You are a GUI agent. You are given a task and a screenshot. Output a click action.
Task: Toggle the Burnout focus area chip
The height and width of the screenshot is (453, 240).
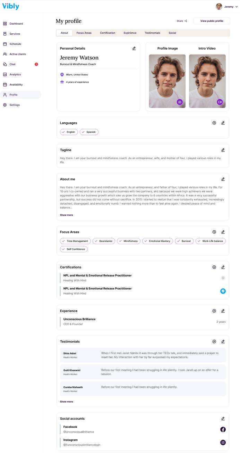coord(184,241)
